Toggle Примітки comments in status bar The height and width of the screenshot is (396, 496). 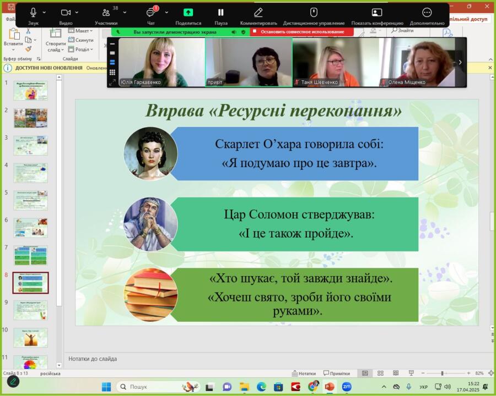coord(337,373)
